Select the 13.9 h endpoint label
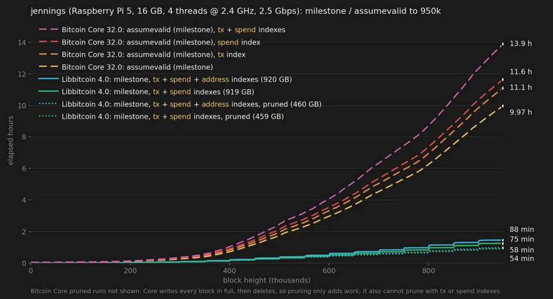The height and width of the screenshot is (299, 553). click(521, 44)
